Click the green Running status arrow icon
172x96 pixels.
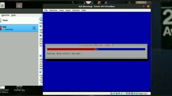[4, 29]
